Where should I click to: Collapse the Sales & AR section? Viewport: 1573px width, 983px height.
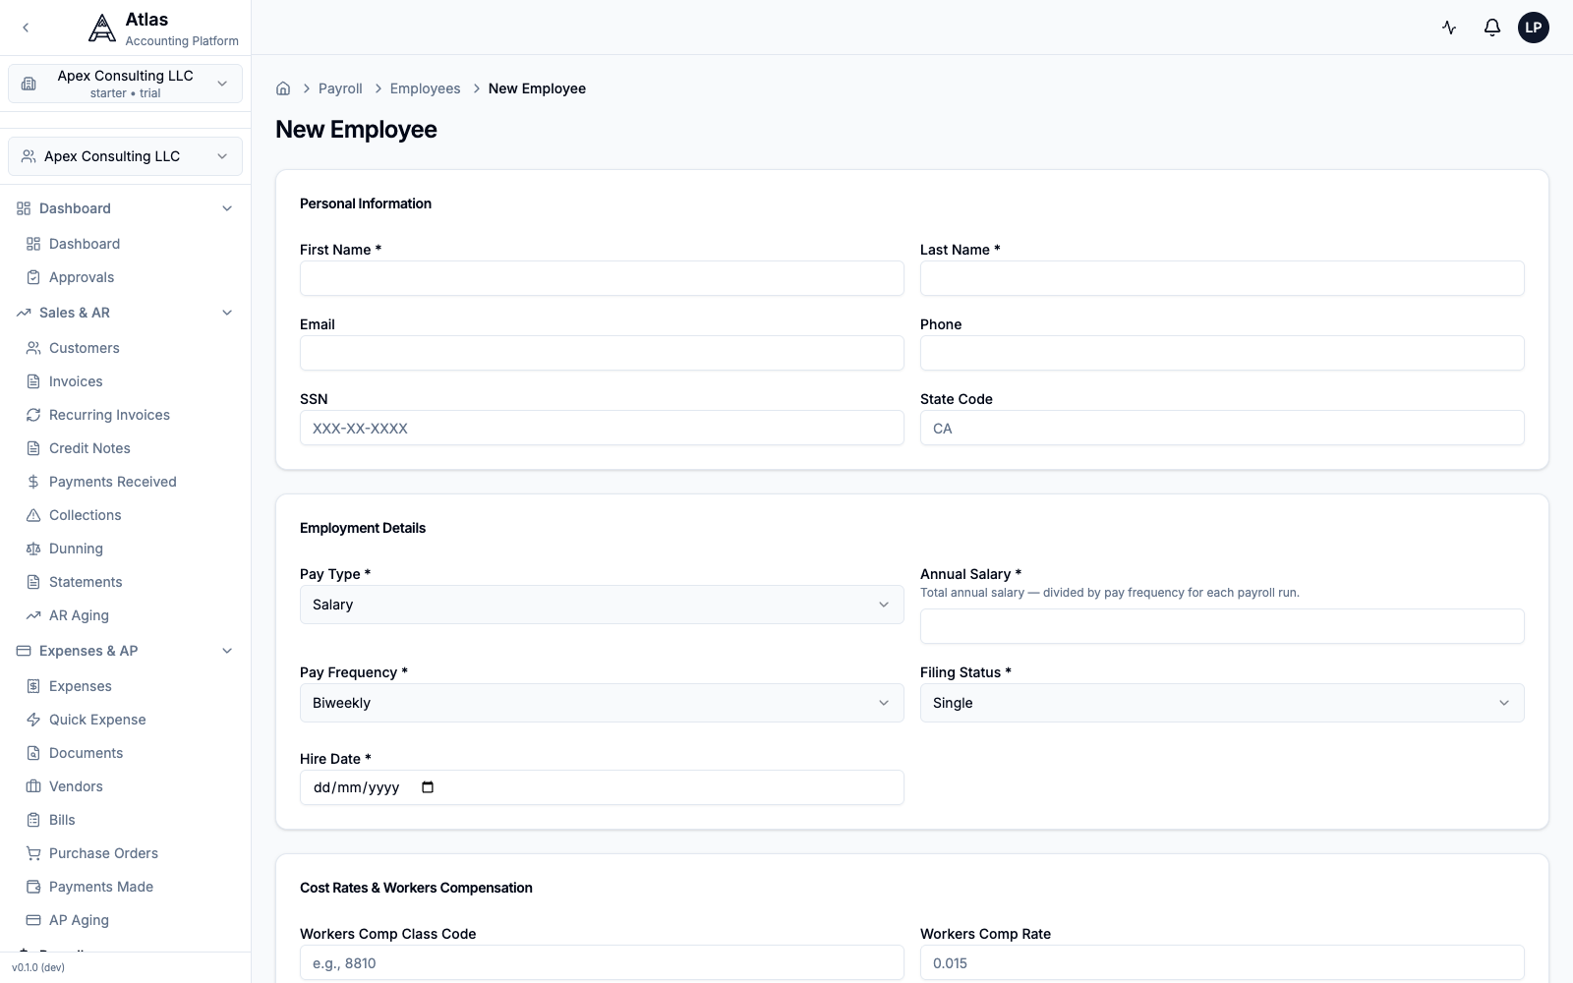point(125,313)
